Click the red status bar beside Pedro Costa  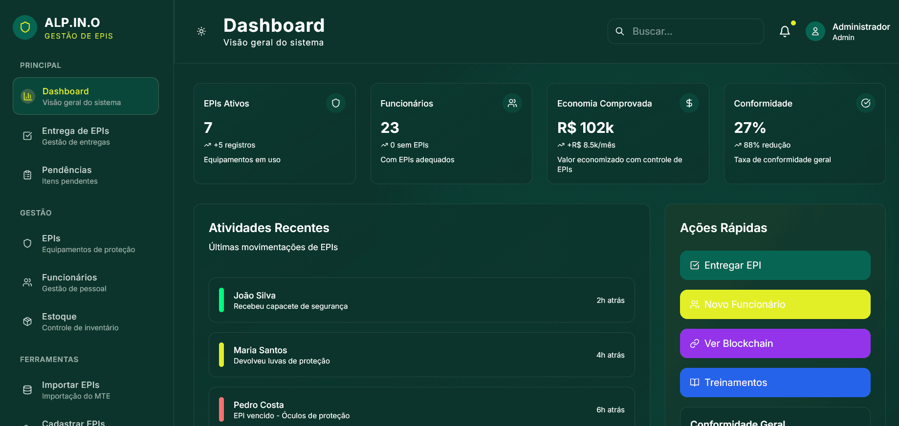click(221, 409)
